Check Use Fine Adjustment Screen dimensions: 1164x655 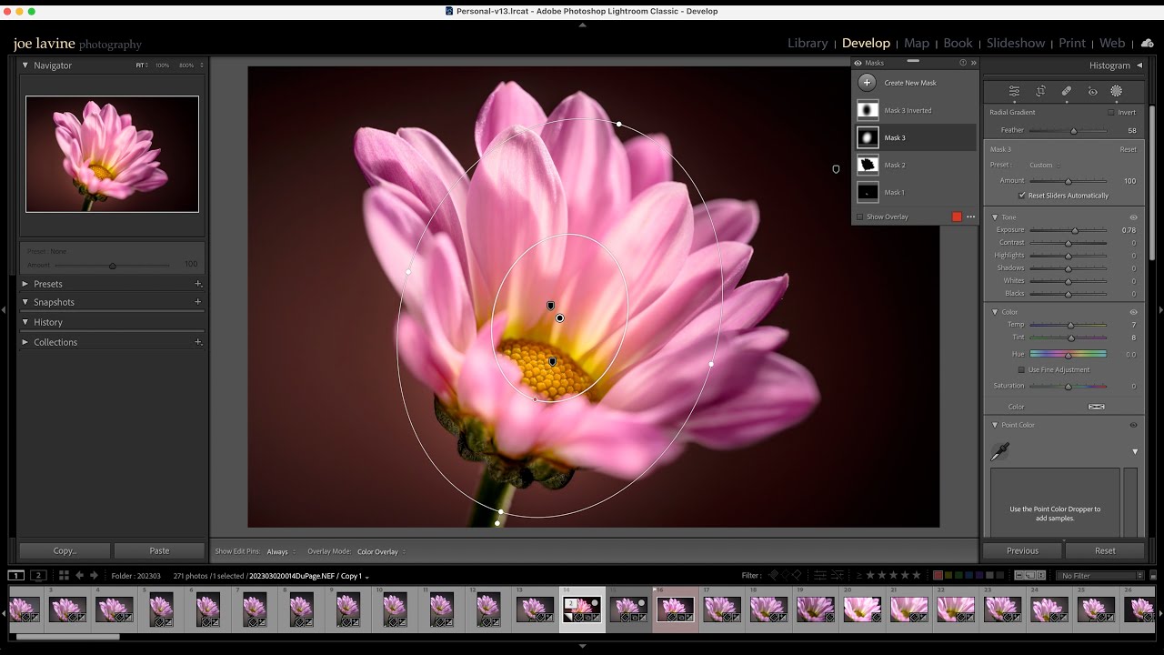tap(1021, 369)
